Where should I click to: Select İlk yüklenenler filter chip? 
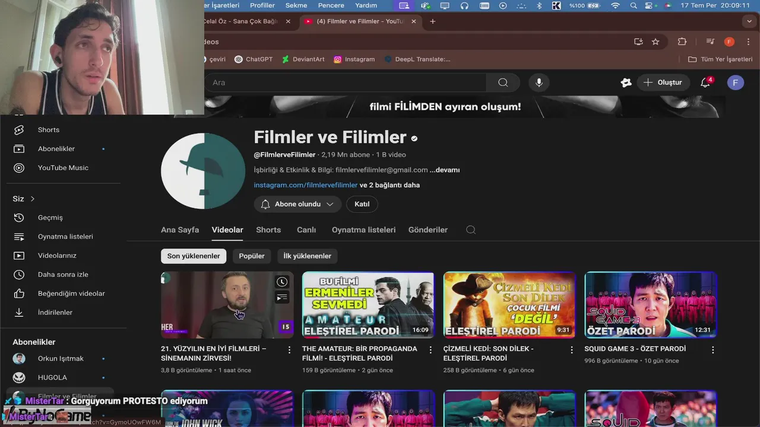pos(307,256)
